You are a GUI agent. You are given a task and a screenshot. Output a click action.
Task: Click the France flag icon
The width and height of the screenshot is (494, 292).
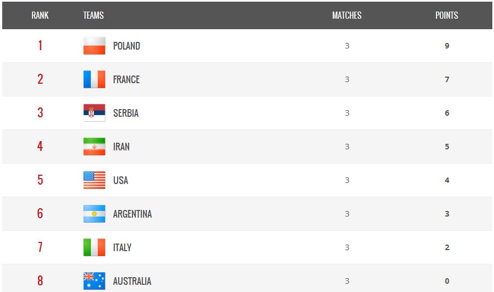tap(94, 79)
